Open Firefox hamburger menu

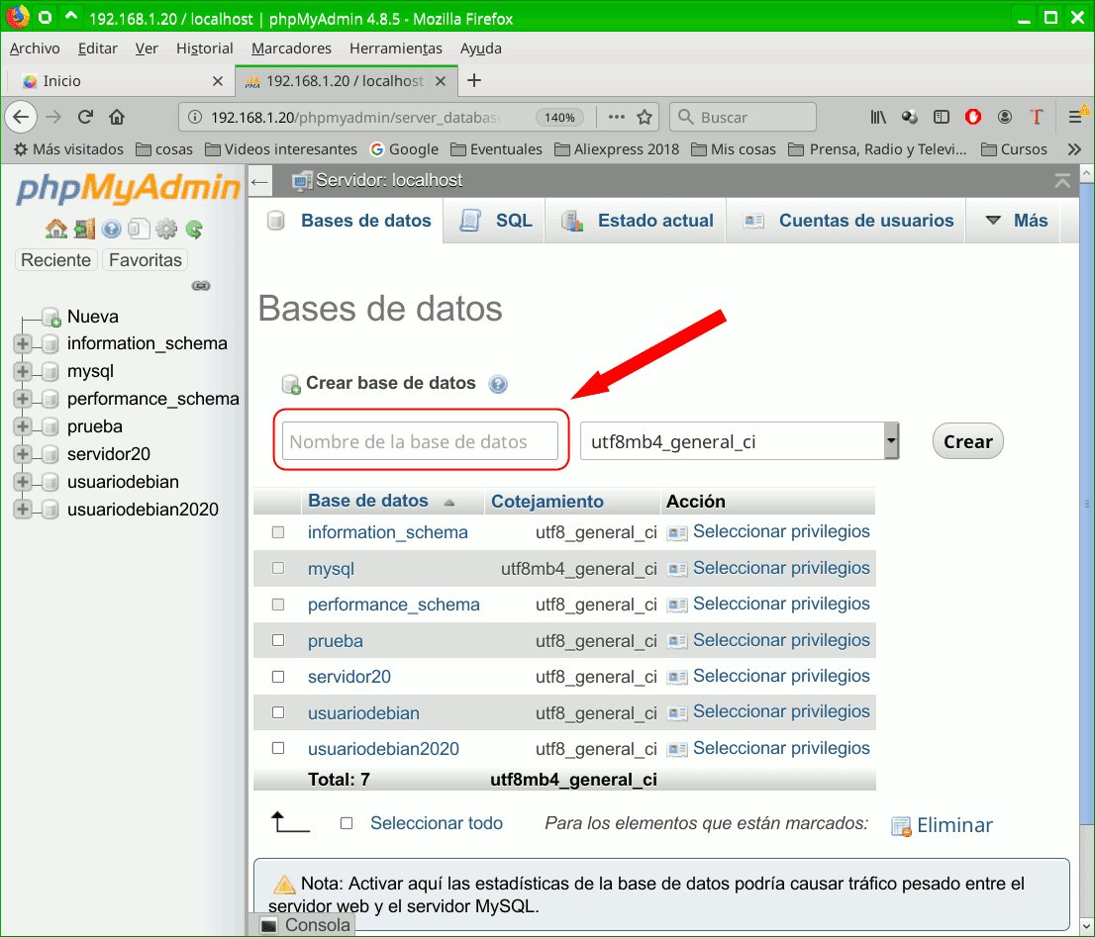(1076, 117)
